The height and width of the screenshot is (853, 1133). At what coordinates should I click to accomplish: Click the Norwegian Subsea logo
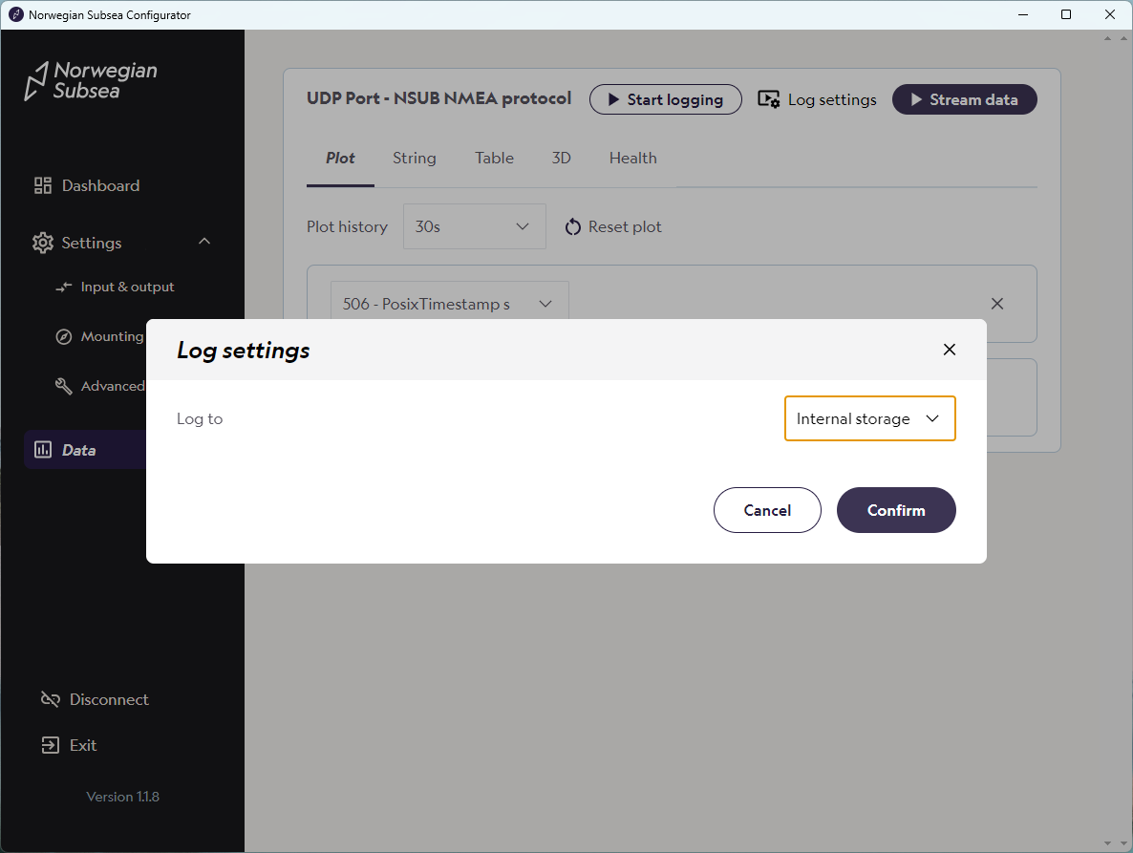point(91,81)
